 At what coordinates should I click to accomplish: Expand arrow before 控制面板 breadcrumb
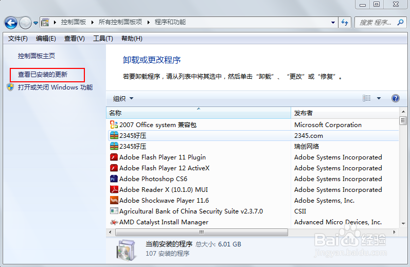(x=55, y=23)
